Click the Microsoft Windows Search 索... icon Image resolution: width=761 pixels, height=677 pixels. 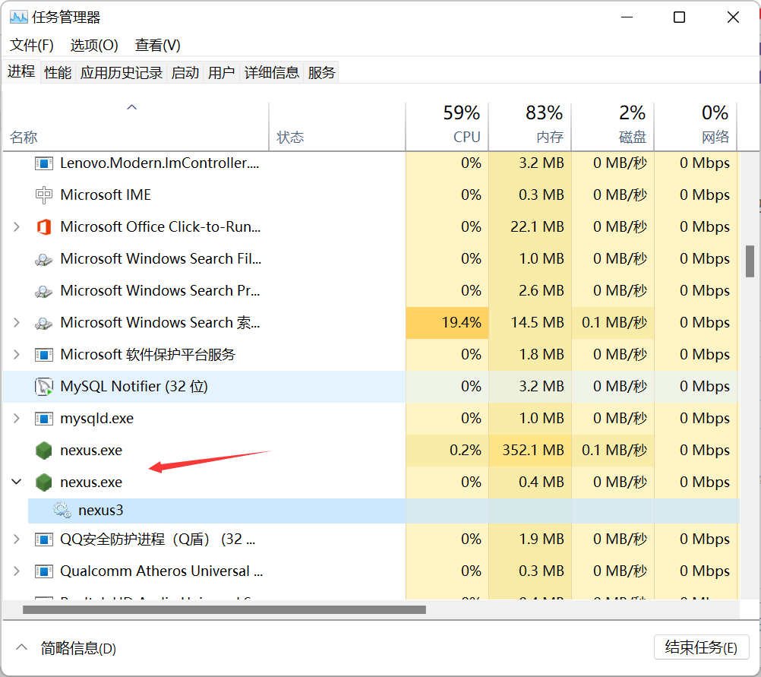[x=44, y=323]
